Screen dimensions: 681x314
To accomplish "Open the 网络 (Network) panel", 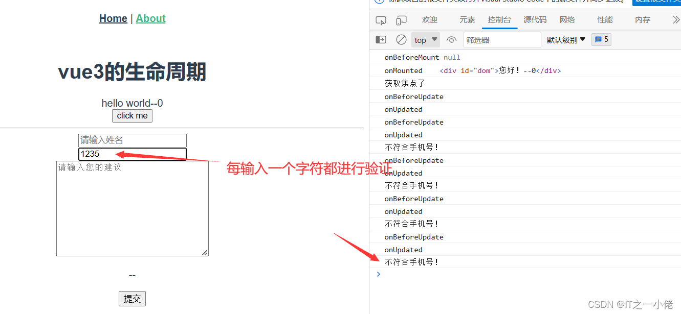I will (567, 19).
